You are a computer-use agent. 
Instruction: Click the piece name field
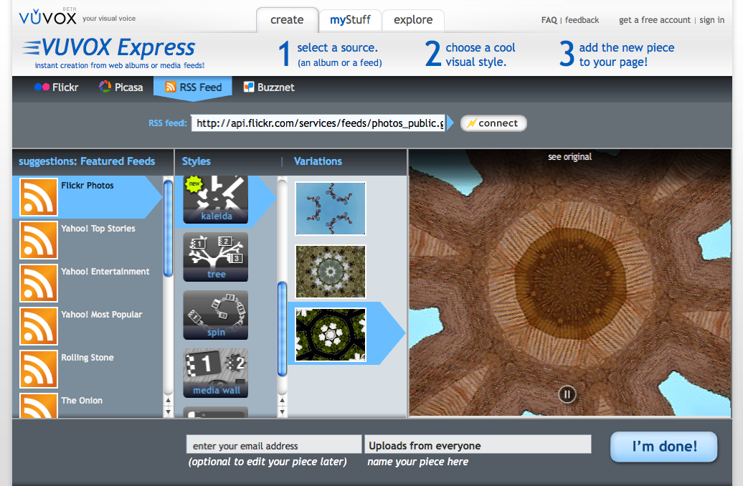click(478, 446)
